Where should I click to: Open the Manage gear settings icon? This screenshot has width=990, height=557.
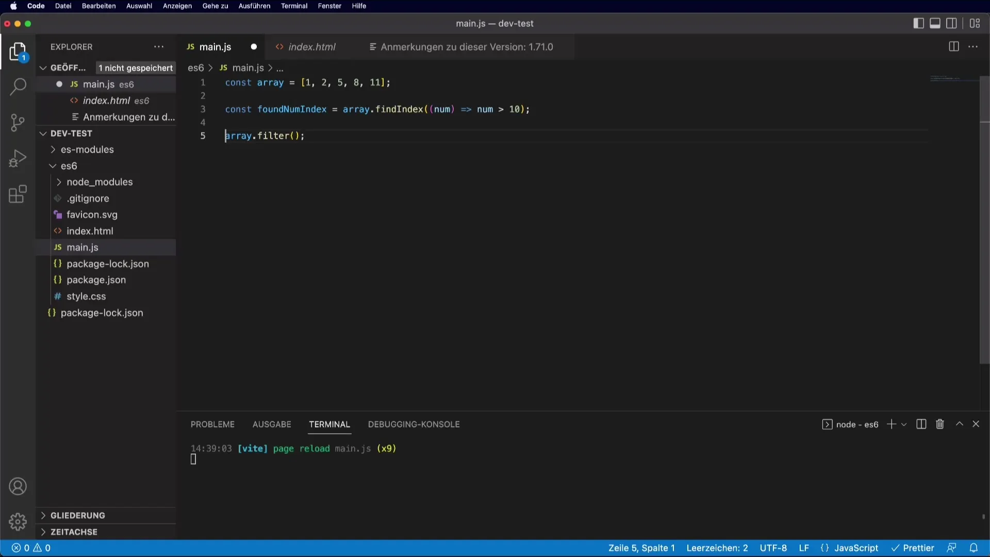18,521
